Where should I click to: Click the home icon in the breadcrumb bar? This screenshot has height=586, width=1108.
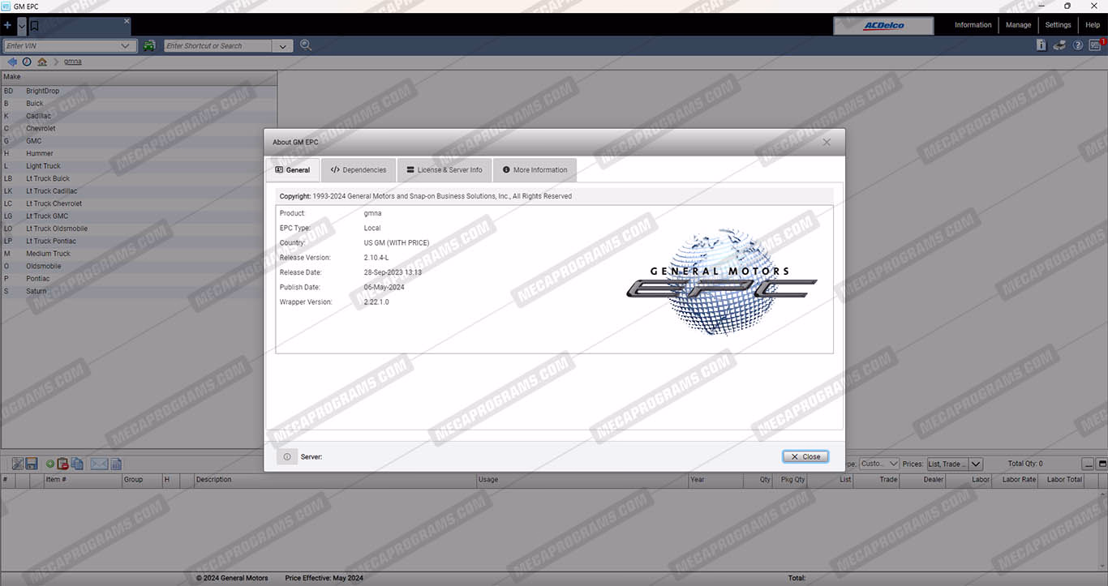42,62
